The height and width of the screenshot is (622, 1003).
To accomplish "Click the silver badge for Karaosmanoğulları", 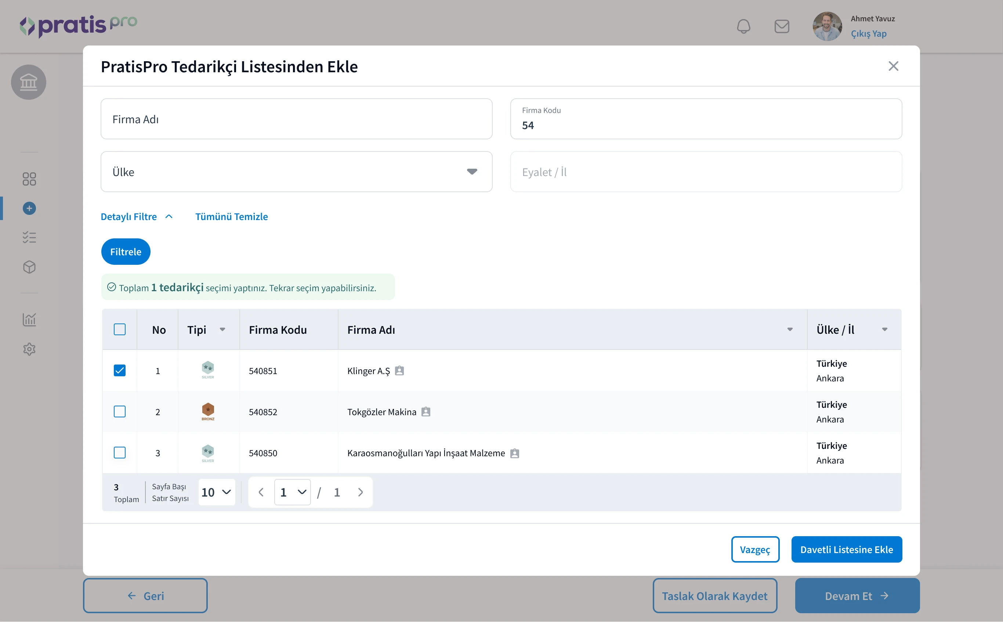I will click(208, 453).
